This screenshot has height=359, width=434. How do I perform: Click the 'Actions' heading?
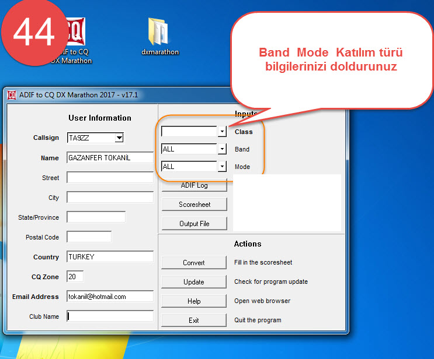pyautogui.click(x=248, y=244)
